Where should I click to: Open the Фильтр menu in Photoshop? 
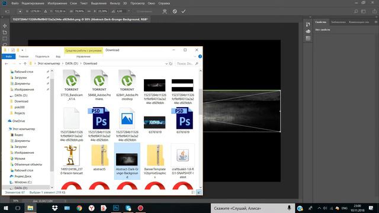click(x=114, y=4)
